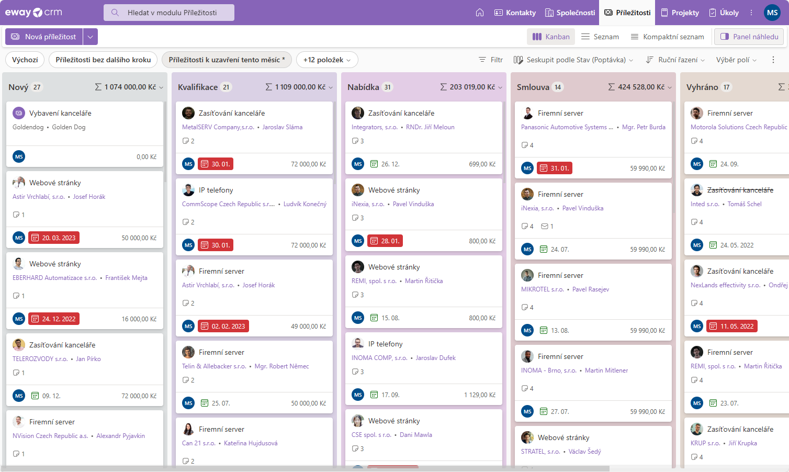Viewport: 789px width, 472px height.
Task: Click the Nový column vertical scrollbar
Action: click(165, 141)
